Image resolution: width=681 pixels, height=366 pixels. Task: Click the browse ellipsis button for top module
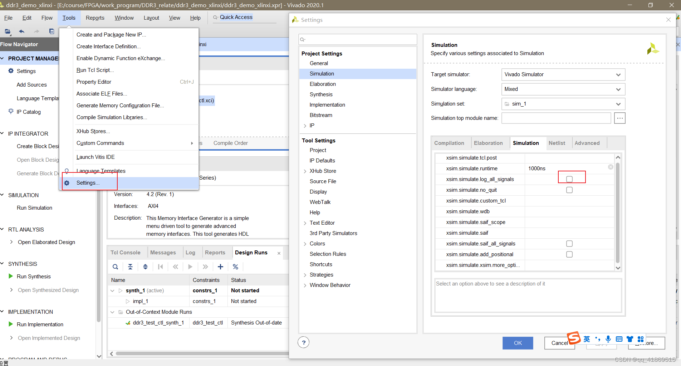[620, 118]
